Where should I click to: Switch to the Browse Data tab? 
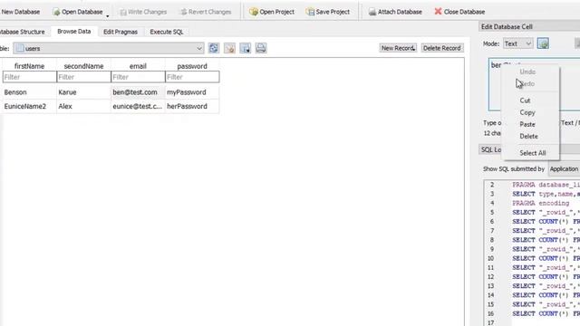click(74, 32)
